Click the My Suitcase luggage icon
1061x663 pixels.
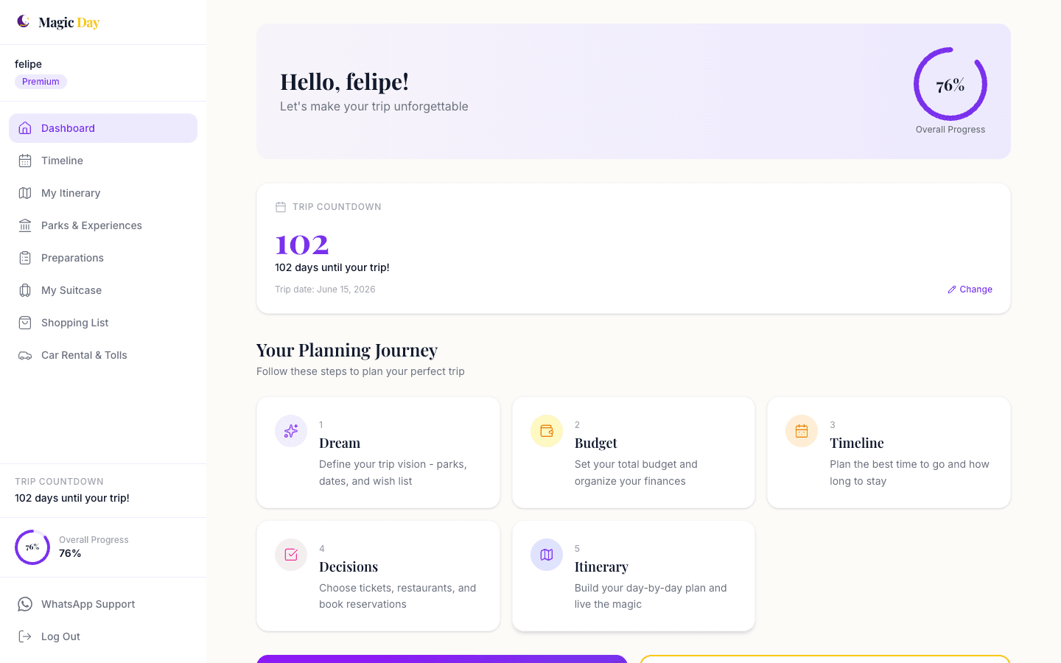point(25,290)
